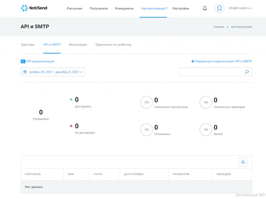Viewport: 266px width, 199px height.
Task: Click the ПЕРЕХОДОВ column header
Action: pos(223,174)
